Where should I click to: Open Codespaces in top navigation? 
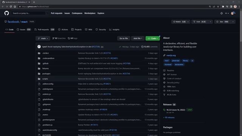point(77,13)
